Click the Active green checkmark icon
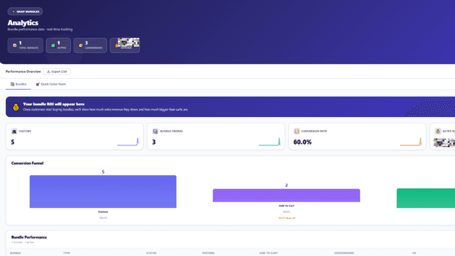The image size is (455, 256). [x=53, y=45]
